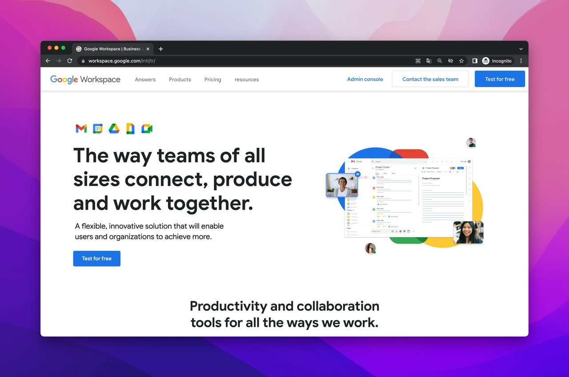Click the browser forward arrow
This screenshot has width=569, height=377.
click(x=59, y=61)
